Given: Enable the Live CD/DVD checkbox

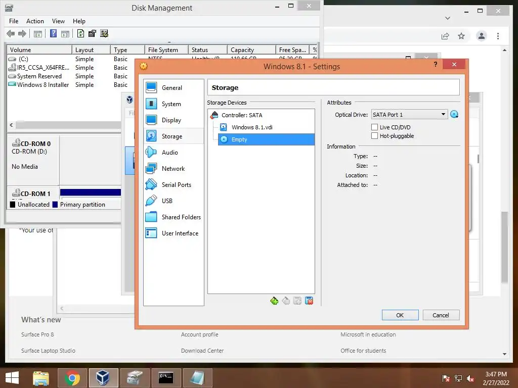Looking at the screenshot, I should click(x=374, y=127).
